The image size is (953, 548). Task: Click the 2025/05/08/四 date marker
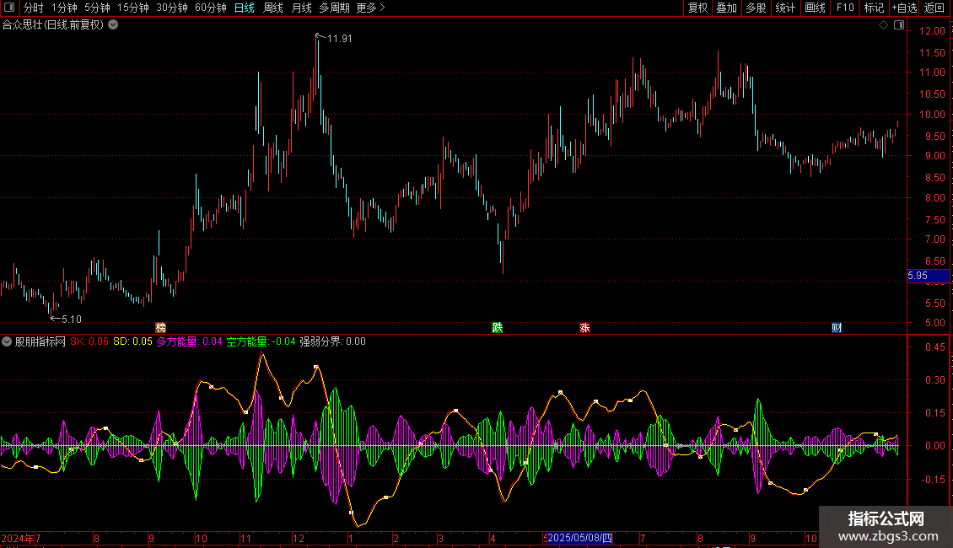point(580,538)
